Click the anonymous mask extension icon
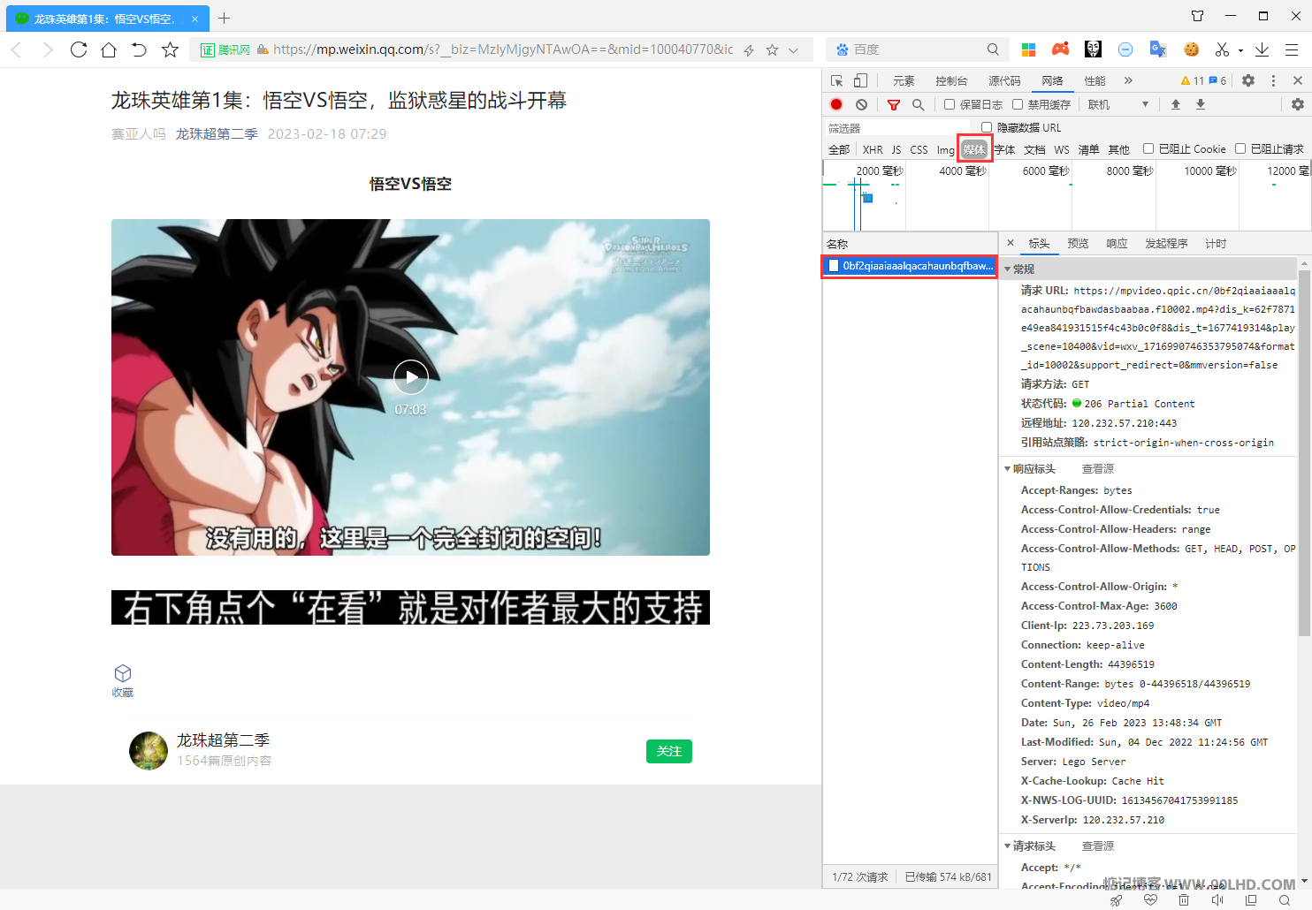This screenshot has height=910, width=1312. click(x=1093, y=49)
